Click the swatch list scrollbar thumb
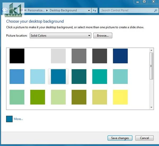 (x=151, y=66)
